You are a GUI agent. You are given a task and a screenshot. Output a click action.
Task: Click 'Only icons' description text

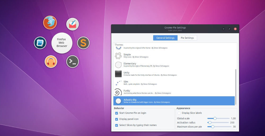[127, 57]
